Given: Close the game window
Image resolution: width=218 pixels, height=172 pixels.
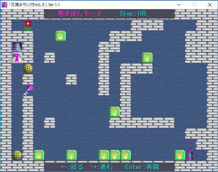Looking at the screenshot, I should coord(210,4).
